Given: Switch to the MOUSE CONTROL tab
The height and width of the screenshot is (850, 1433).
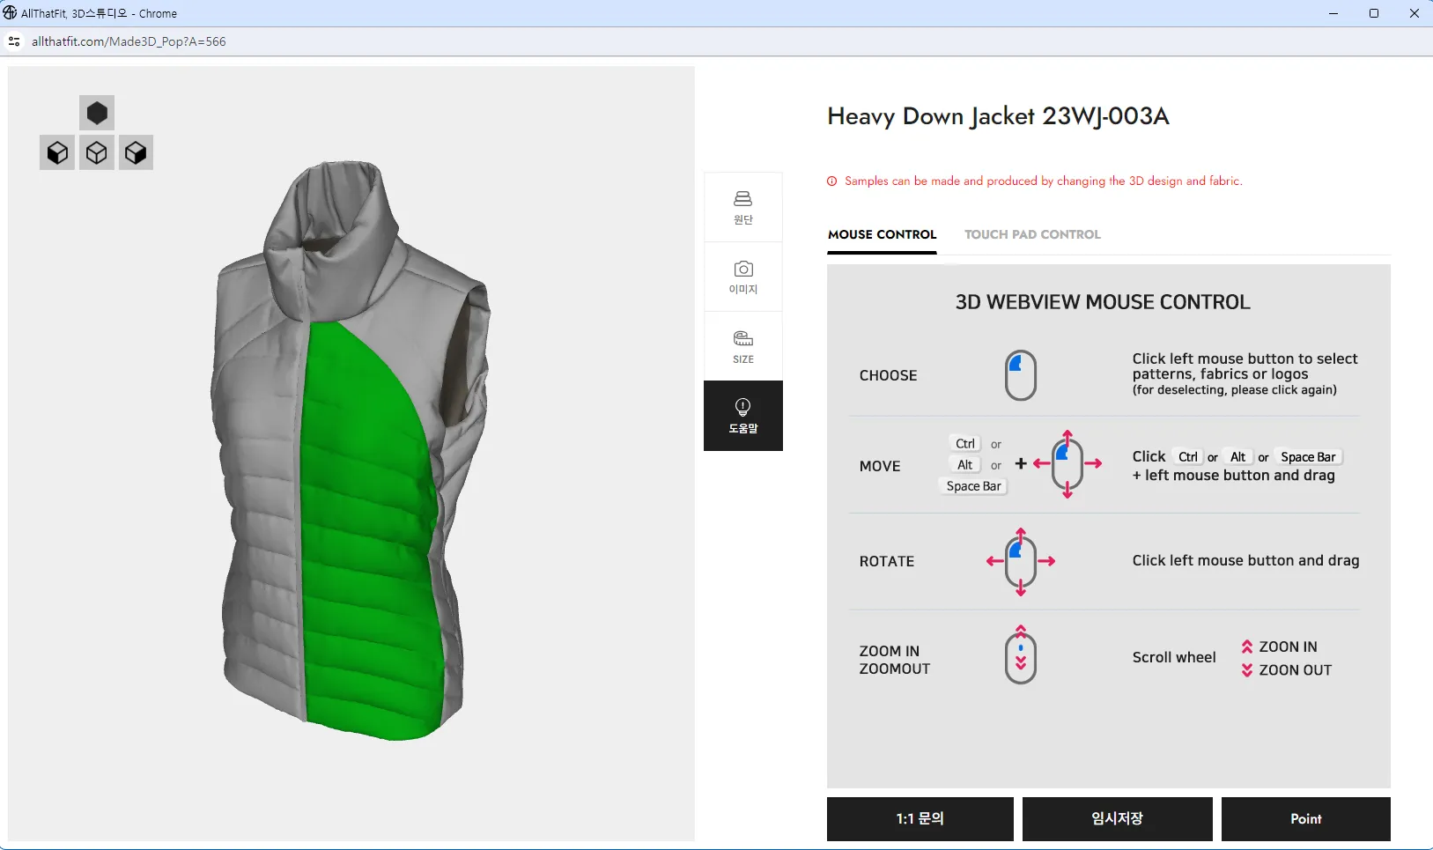Looking at the screenshot, I should 882,234.
